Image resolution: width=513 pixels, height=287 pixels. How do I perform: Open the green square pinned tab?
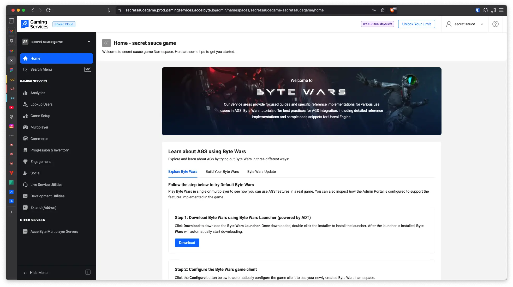tap(11, 182)
